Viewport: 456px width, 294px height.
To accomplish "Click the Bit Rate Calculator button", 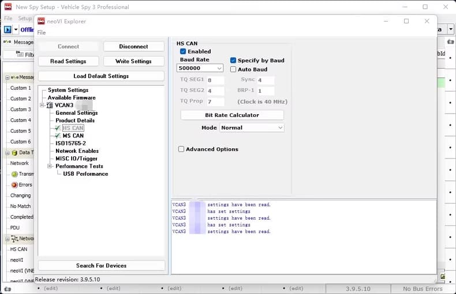I will 232,115.
